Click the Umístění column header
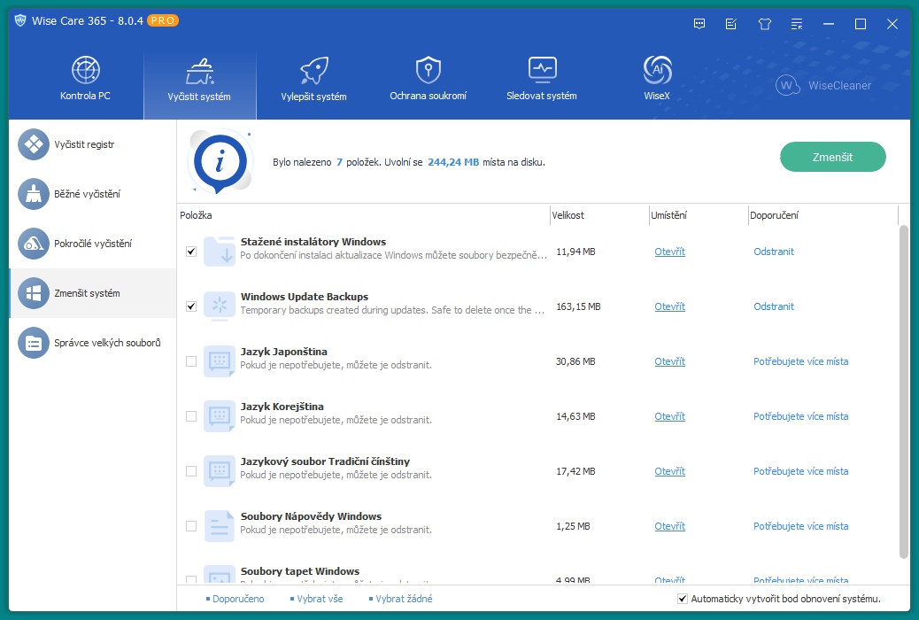The width and height of the screenshot is (919, 620). (698, 215)
